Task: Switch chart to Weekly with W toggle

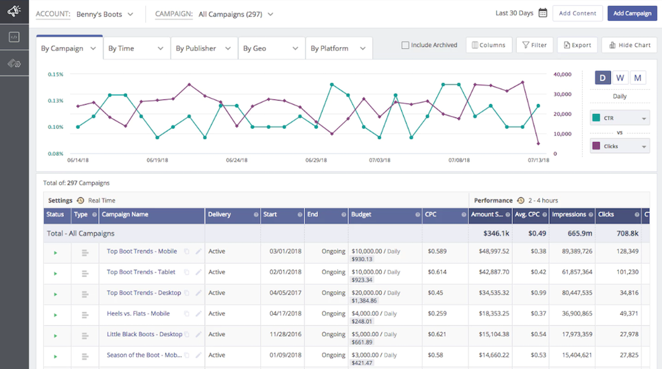Action: pyautogui.click(x=620, y=78)
